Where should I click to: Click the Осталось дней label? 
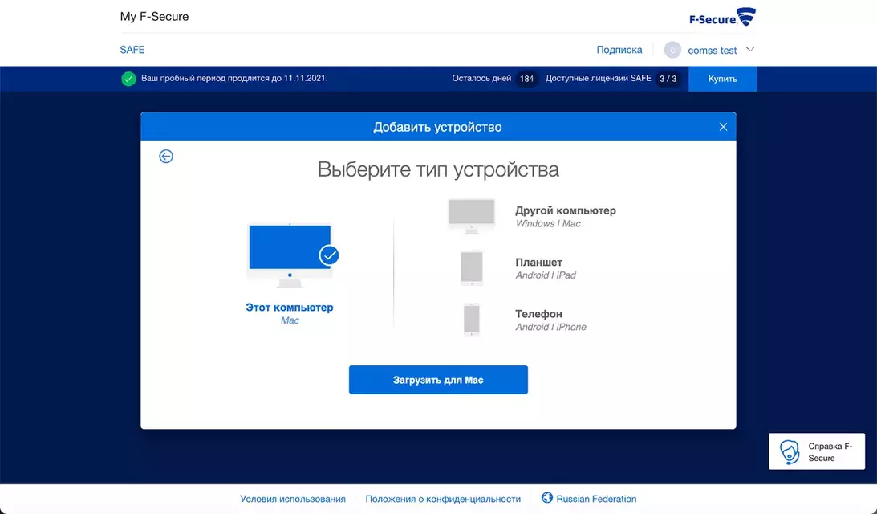[x=481, y=79]
